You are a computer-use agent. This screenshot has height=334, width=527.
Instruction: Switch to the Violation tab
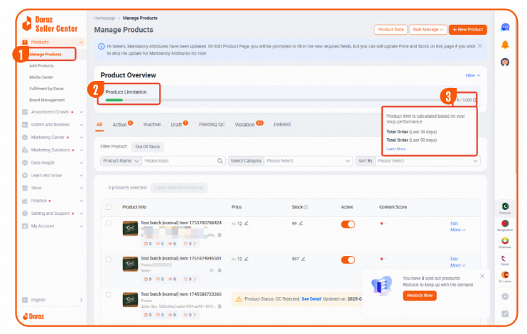(244, 124)
